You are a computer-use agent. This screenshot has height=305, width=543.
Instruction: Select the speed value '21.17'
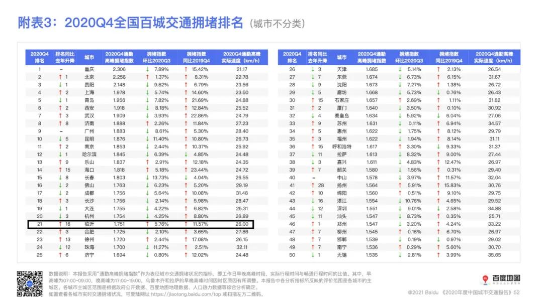point(242,69)
